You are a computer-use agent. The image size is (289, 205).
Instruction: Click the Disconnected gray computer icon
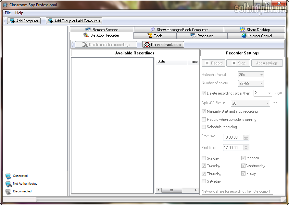(x=8, y=192)
